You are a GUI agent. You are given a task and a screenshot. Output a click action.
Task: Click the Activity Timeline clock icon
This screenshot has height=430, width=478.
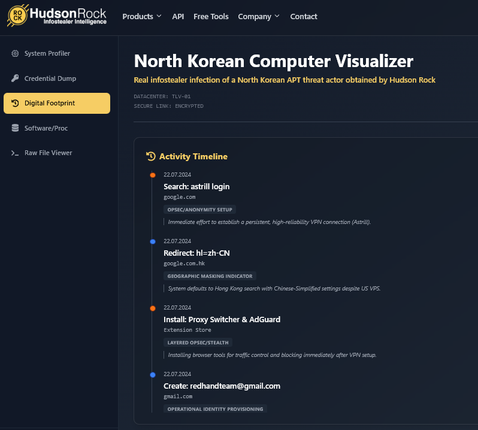pos(150,156)
